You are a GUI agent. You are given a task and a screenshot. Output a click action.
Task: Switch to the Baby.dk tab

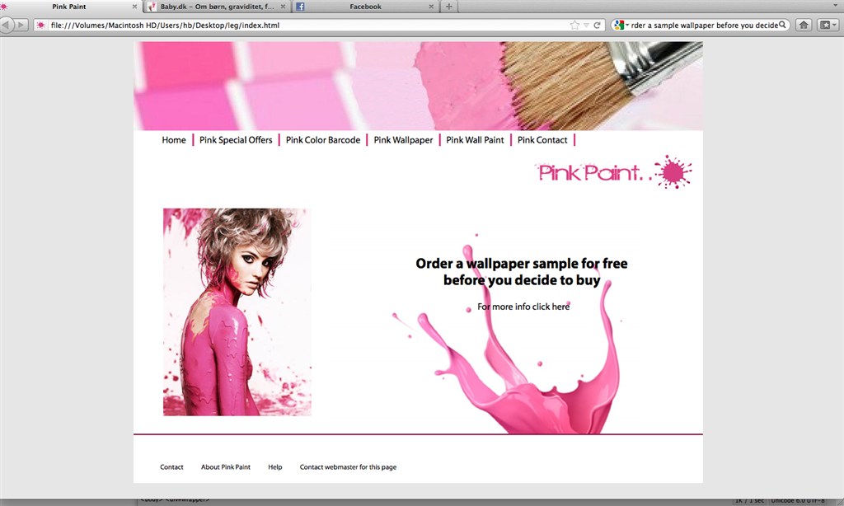coord(216,7)
